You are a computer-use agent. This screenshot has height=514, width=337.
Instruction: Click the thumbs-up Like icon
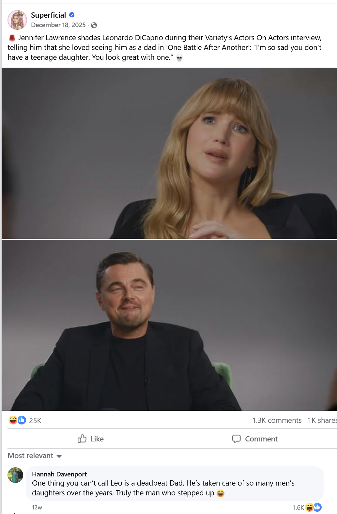82,439
